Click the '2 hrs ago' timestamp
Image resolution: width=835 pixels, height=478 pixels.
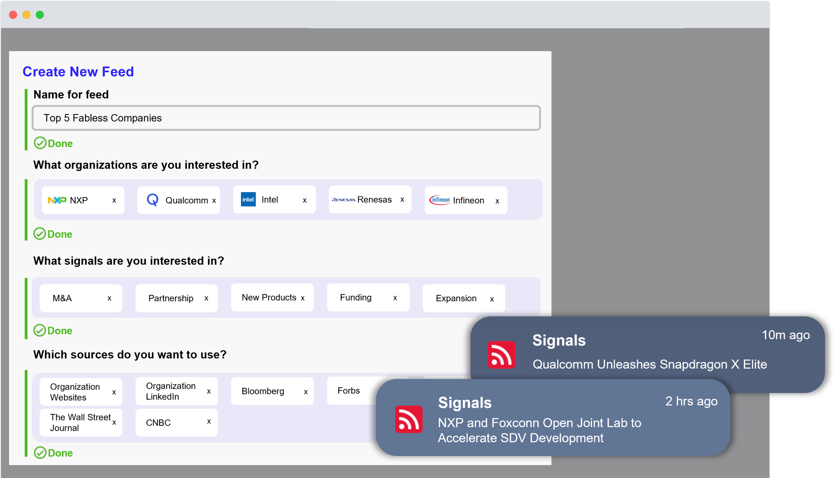point(691,401)
